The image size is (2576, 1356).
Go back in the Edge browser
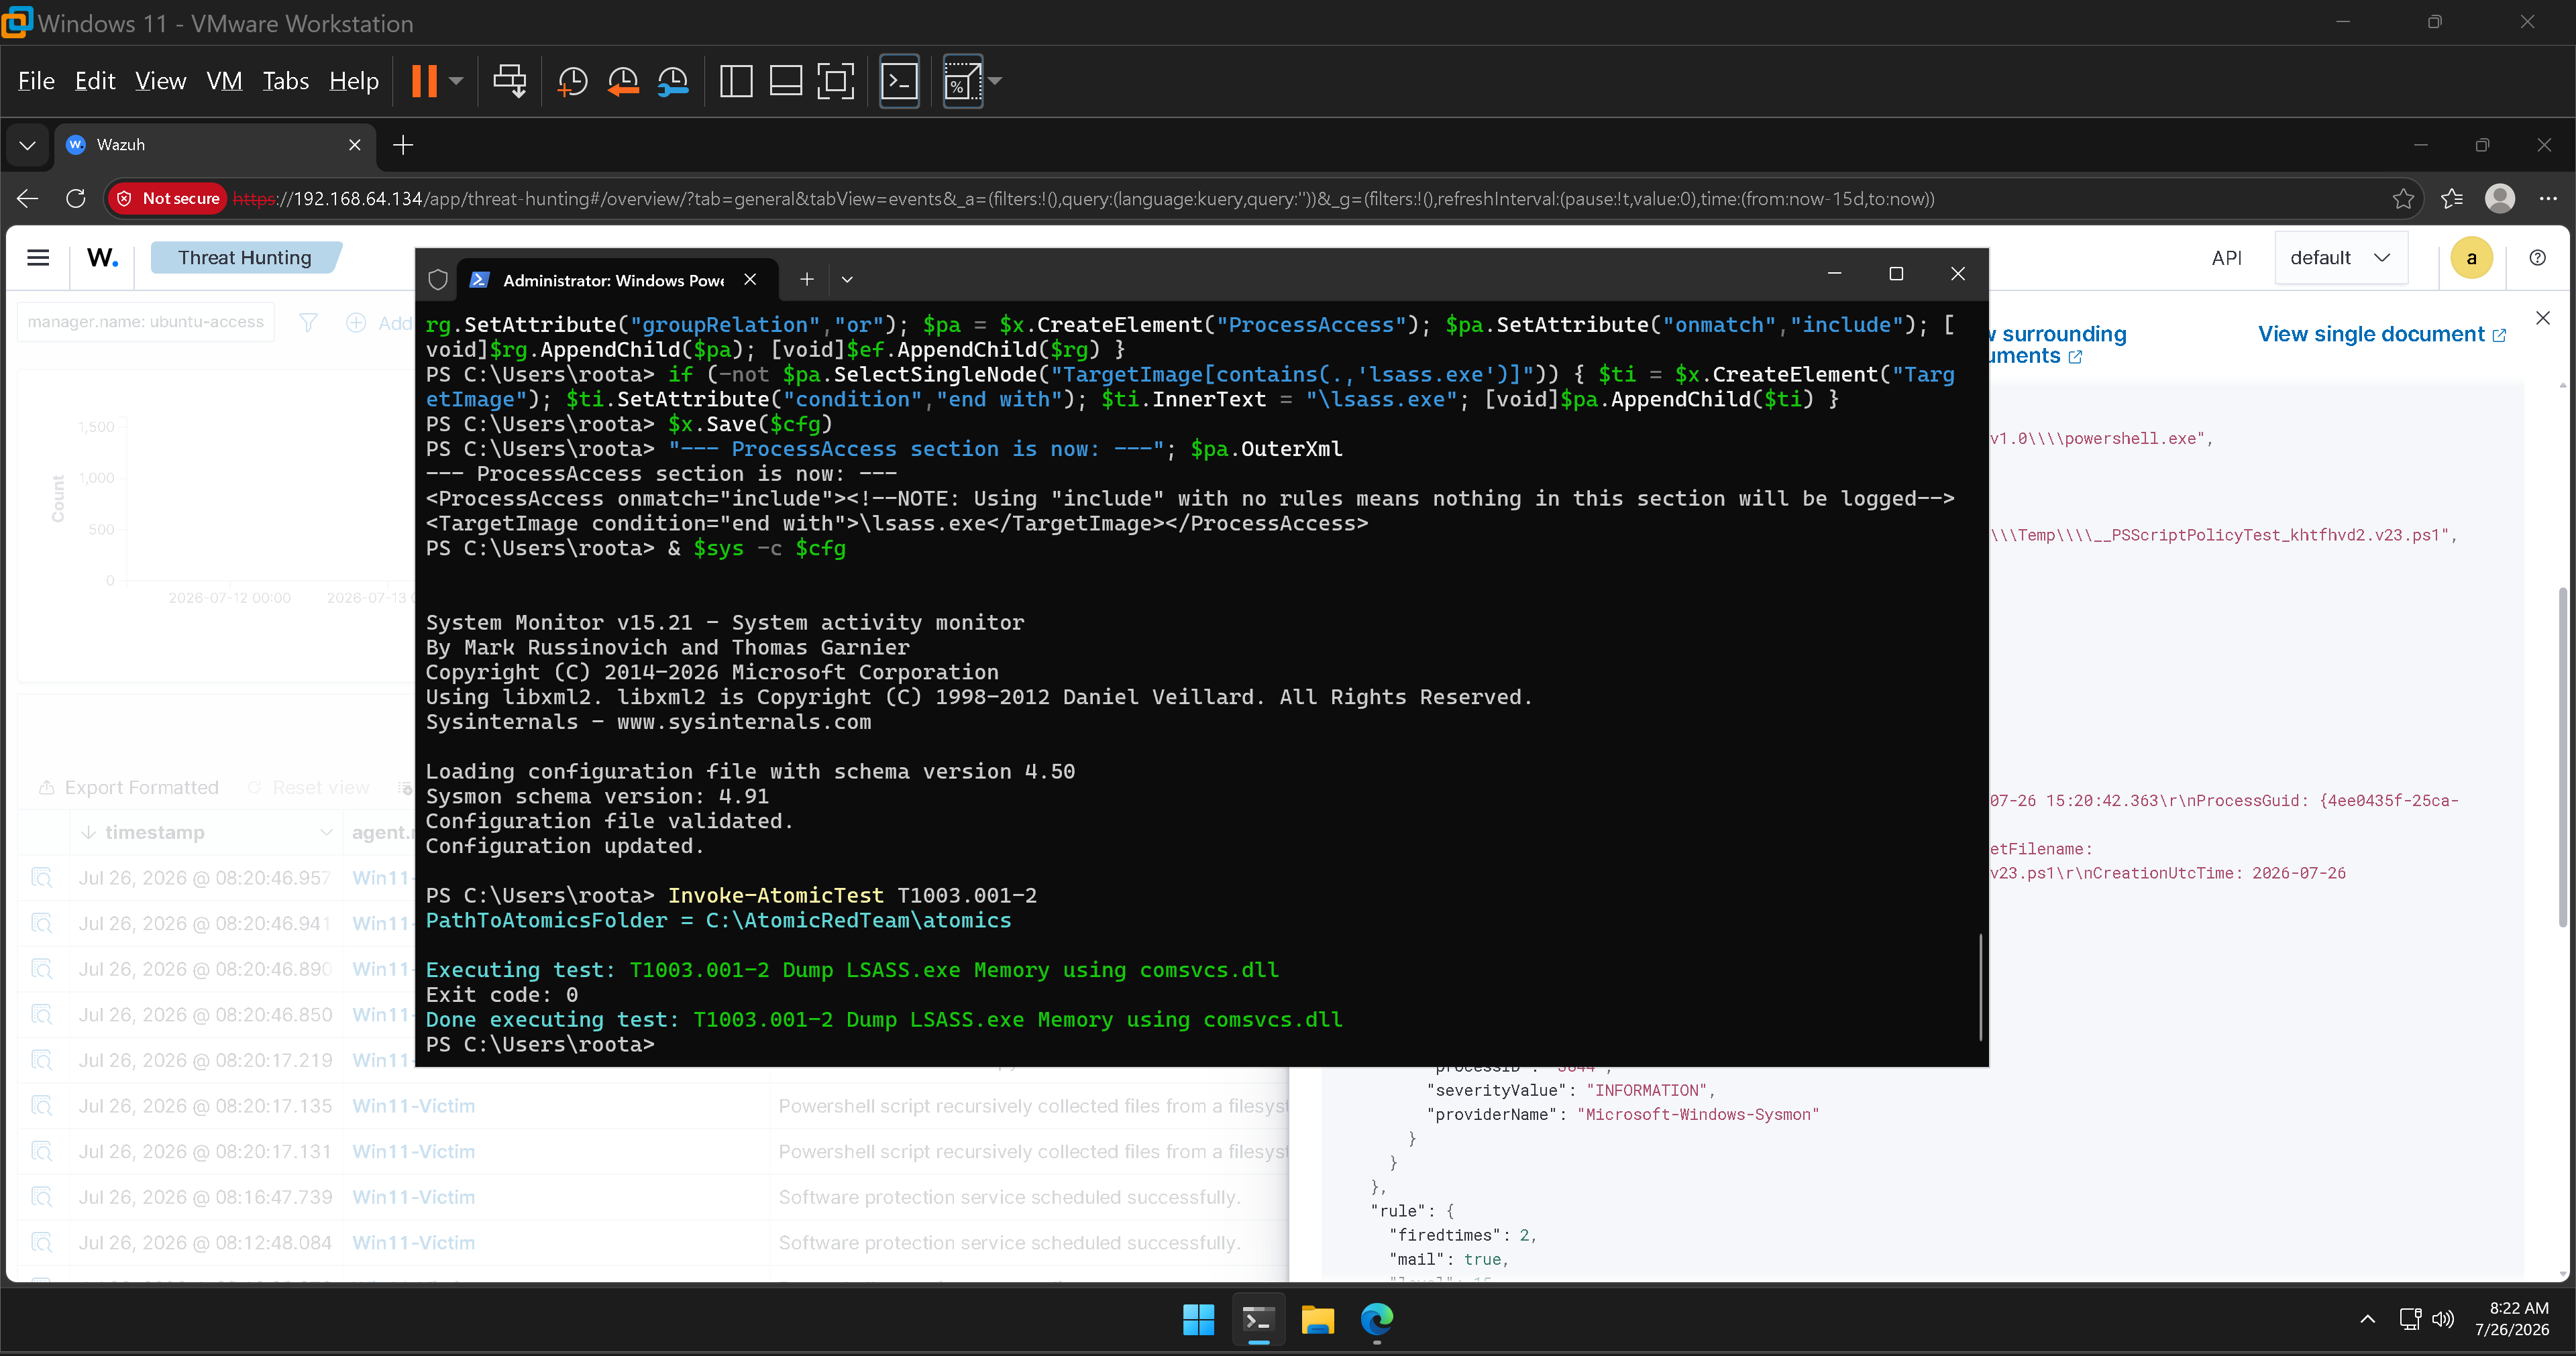coord(28,199)
